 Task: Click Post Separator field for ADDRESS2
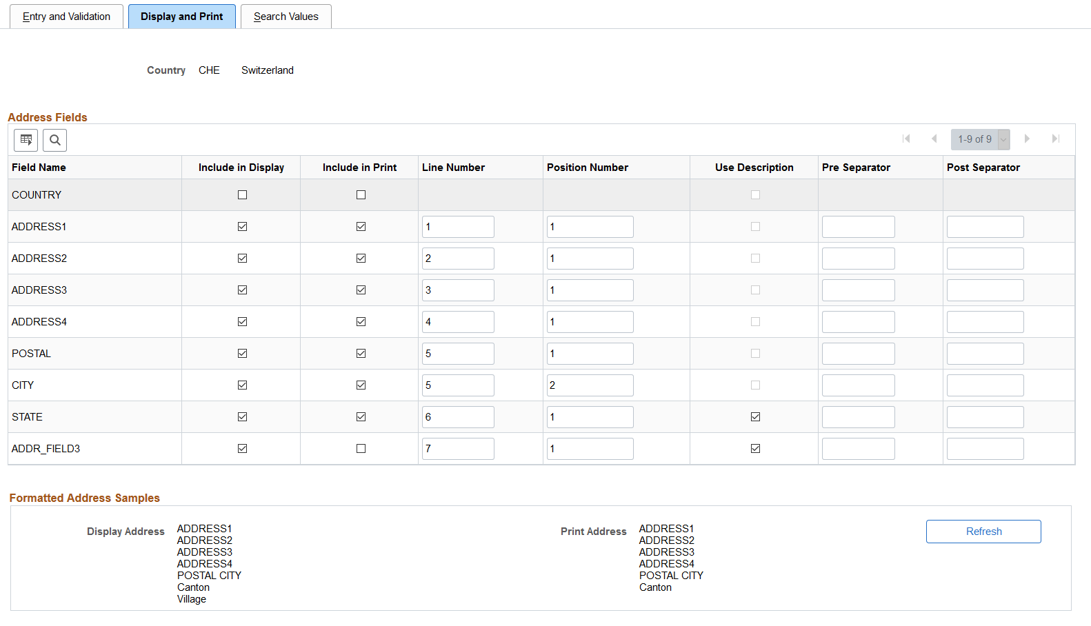[985, 259]
